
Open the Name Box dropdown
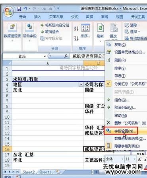[x=45, y=57]
